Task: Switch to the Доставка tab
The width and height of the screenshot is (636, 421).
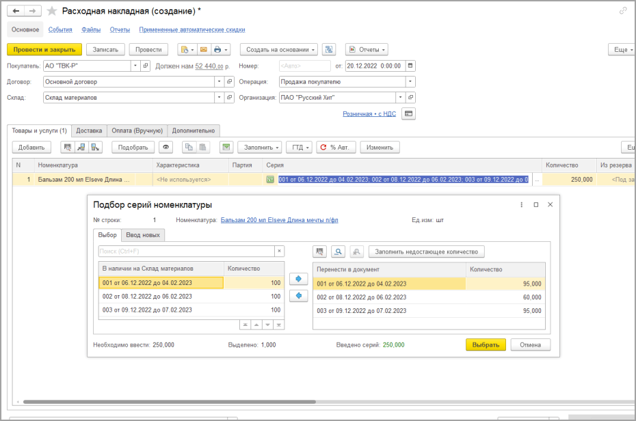Action: [89, 131]
